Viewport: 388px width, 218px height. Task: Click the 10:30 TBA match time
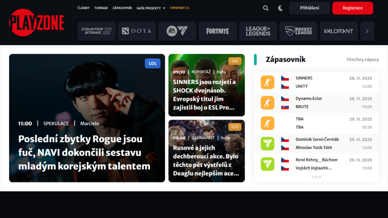[367, 127]
